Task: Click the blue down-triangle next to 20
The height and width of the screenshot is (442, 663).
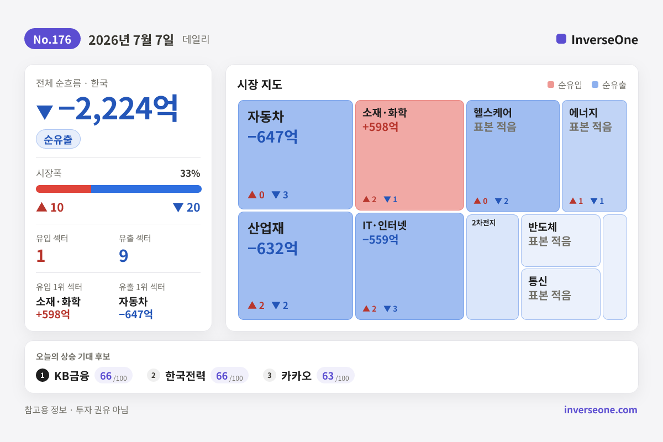Action: (x=178, y=207)
